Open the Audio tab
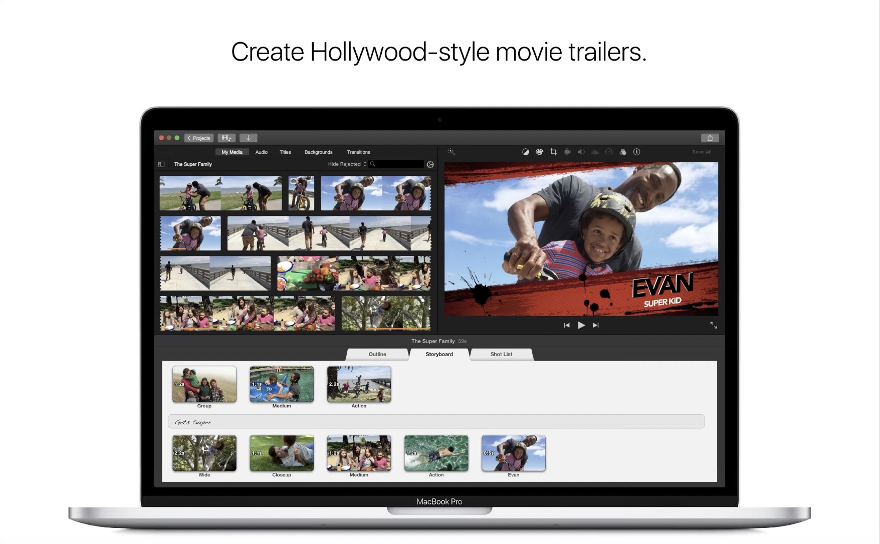This screenshot has width=880, height=544. coord(262,152)
